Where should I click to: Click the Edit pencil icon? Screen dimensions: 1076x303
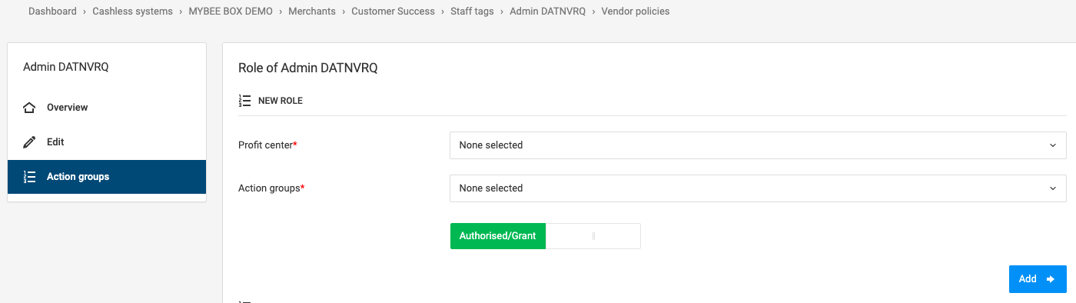(30, 142)
